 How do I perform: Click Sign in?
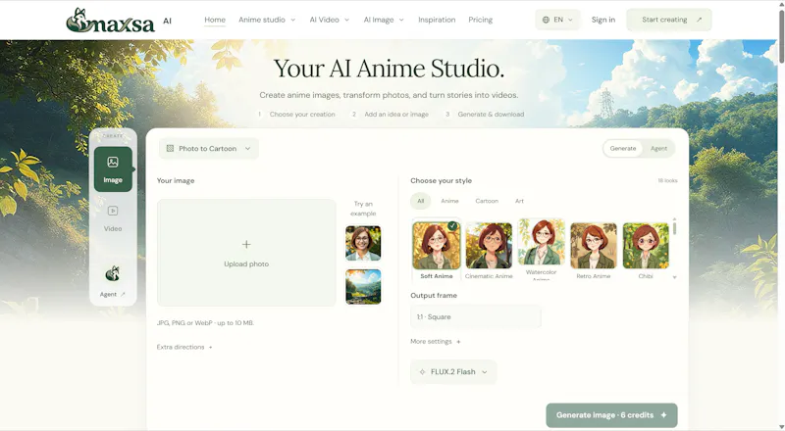click(602, 20)
